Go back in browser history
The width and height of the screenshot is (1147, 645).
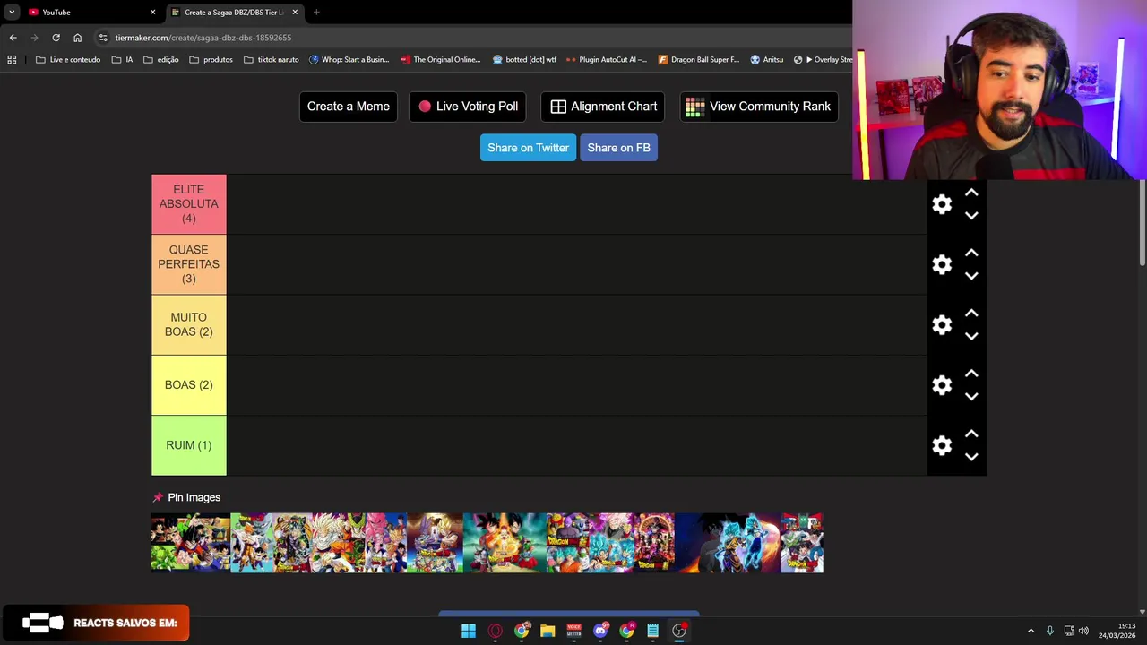(x=13, y=38)
